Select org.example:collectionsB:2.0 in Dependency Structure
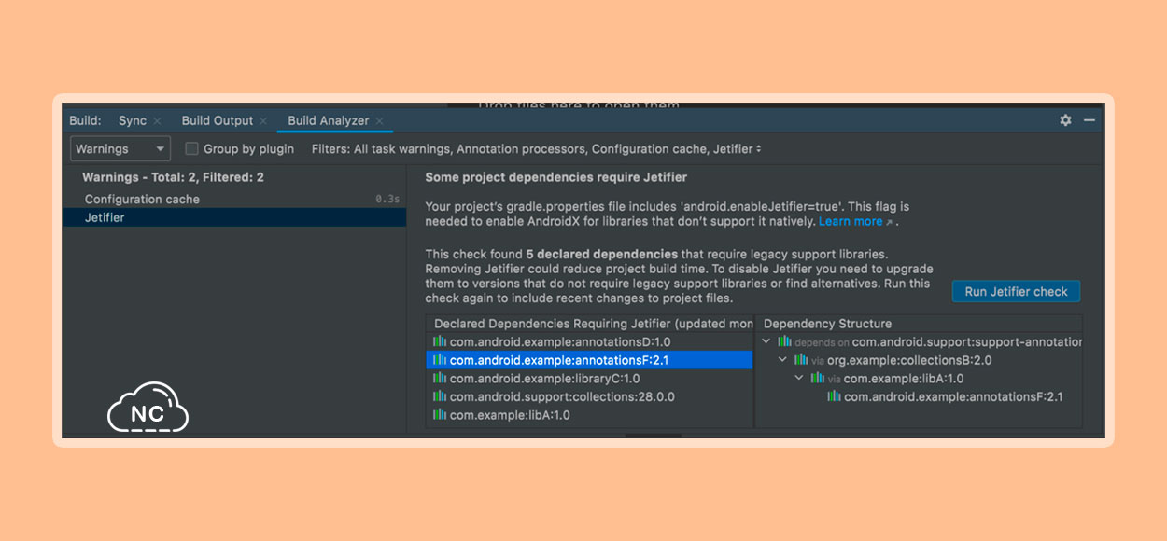Screen dimensions: 1167x541 [x=909, y=360]
